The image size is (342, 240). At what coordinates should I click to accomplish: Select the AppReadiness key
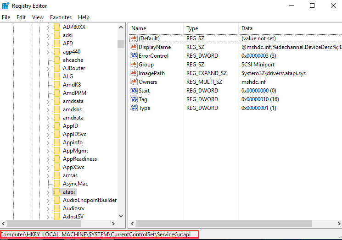(x=80, y=159)
